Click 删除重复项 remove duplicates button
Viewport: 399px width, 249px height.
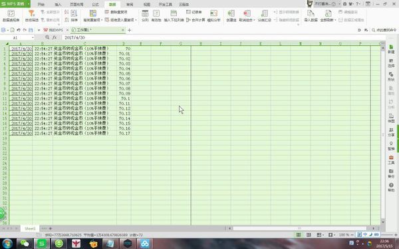point(116,12)
